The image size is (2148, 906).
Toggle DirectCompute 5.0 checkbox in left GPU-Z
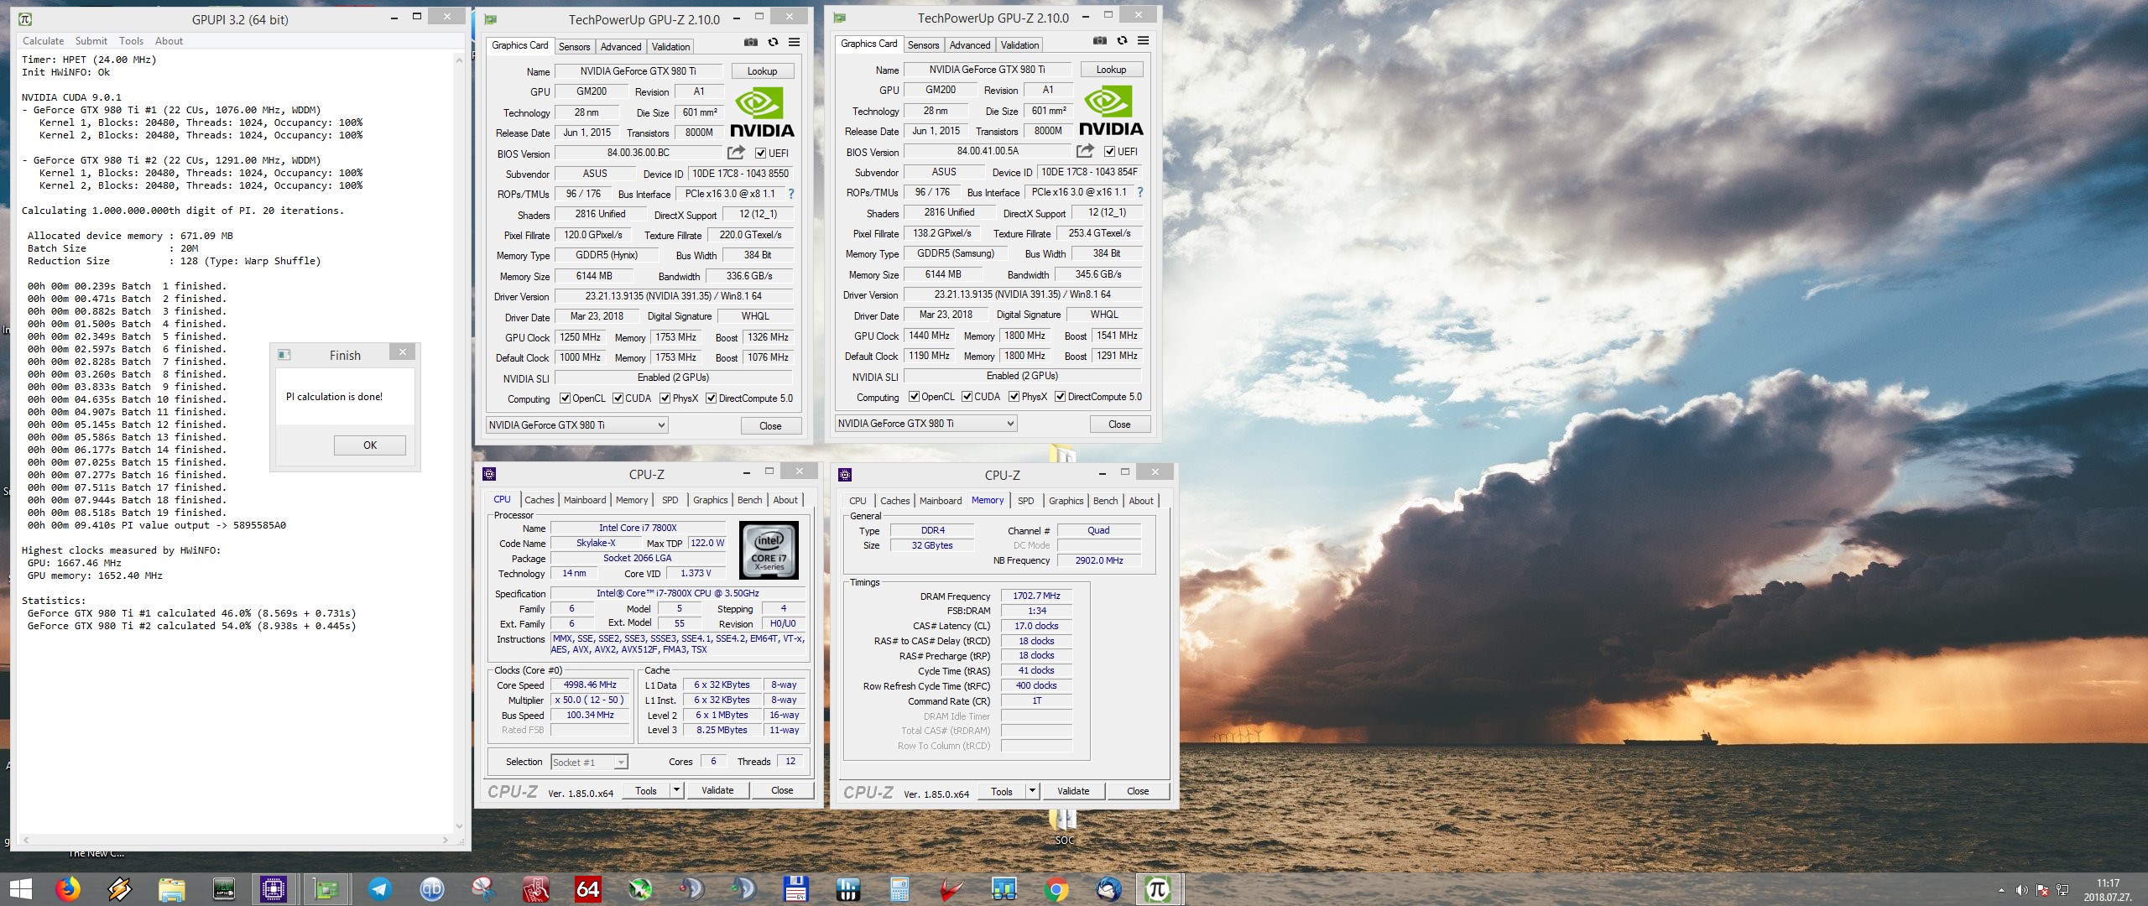tap(711, 398)
